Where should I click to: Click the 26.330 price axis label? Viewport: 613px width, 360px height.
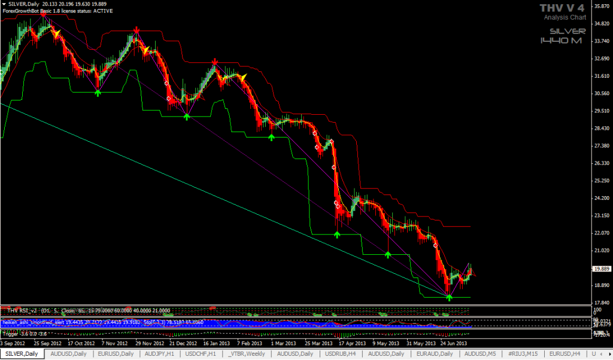[x=602, y=163]
